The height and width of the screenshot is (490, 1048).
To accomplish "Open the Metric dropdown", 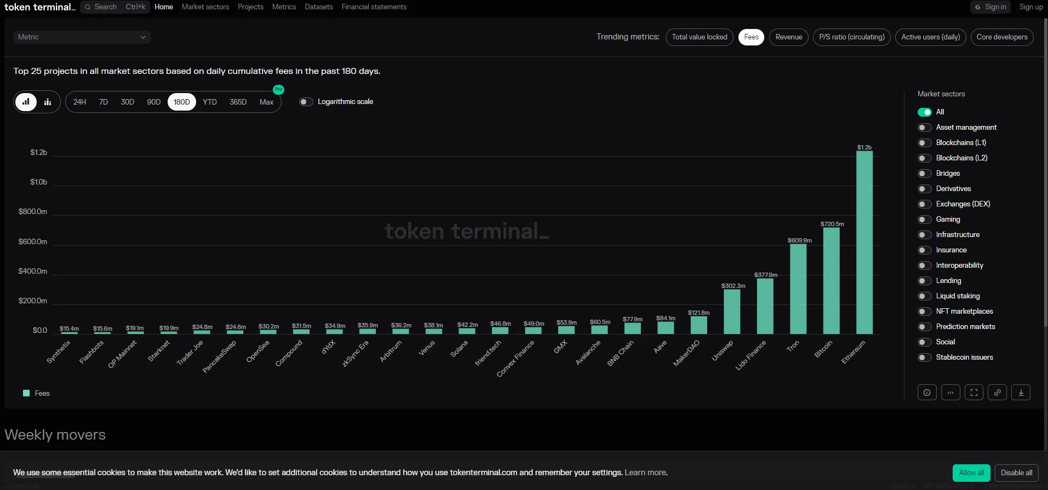I will (x=82, y=37).
